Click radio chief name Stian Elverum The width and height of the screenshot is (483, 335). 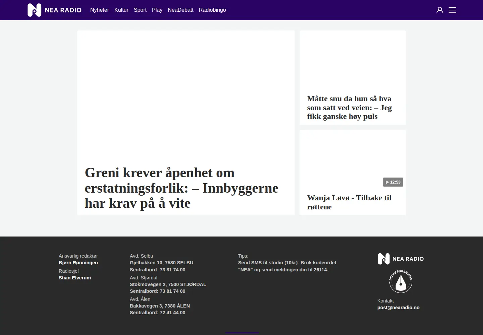(75, 278)
